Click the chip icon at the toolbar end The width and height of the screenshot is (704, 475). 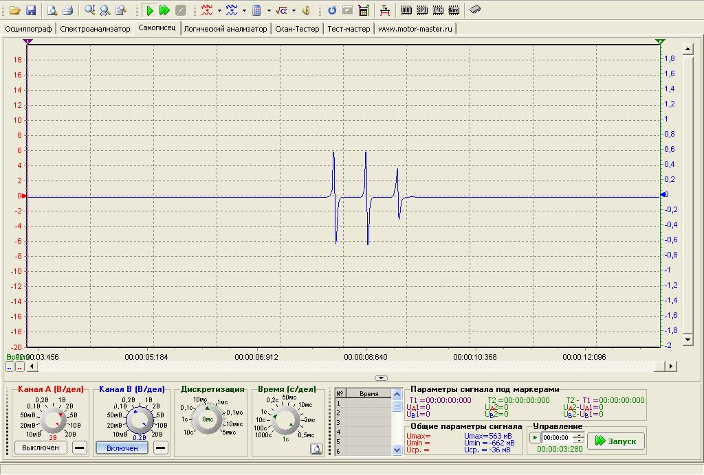pyautogui.click(x=475, y=10)
